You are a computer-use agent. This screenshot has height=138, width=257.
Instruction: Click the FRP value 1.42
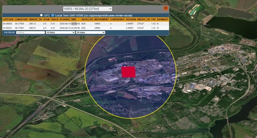point(153,24)
